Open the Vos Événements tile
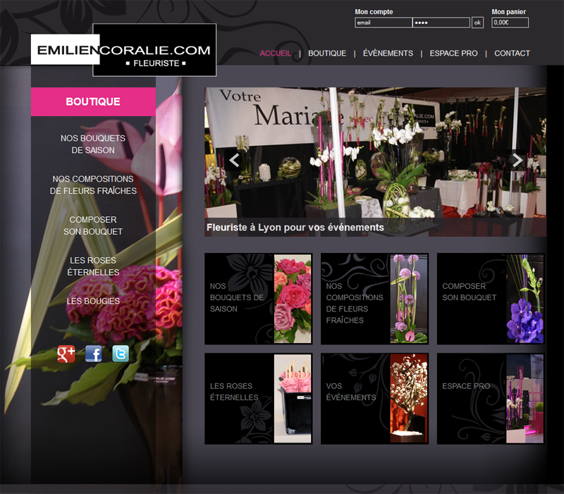Image resolution: width=564 pixels, height=494 pixels. tap(374, 399)
